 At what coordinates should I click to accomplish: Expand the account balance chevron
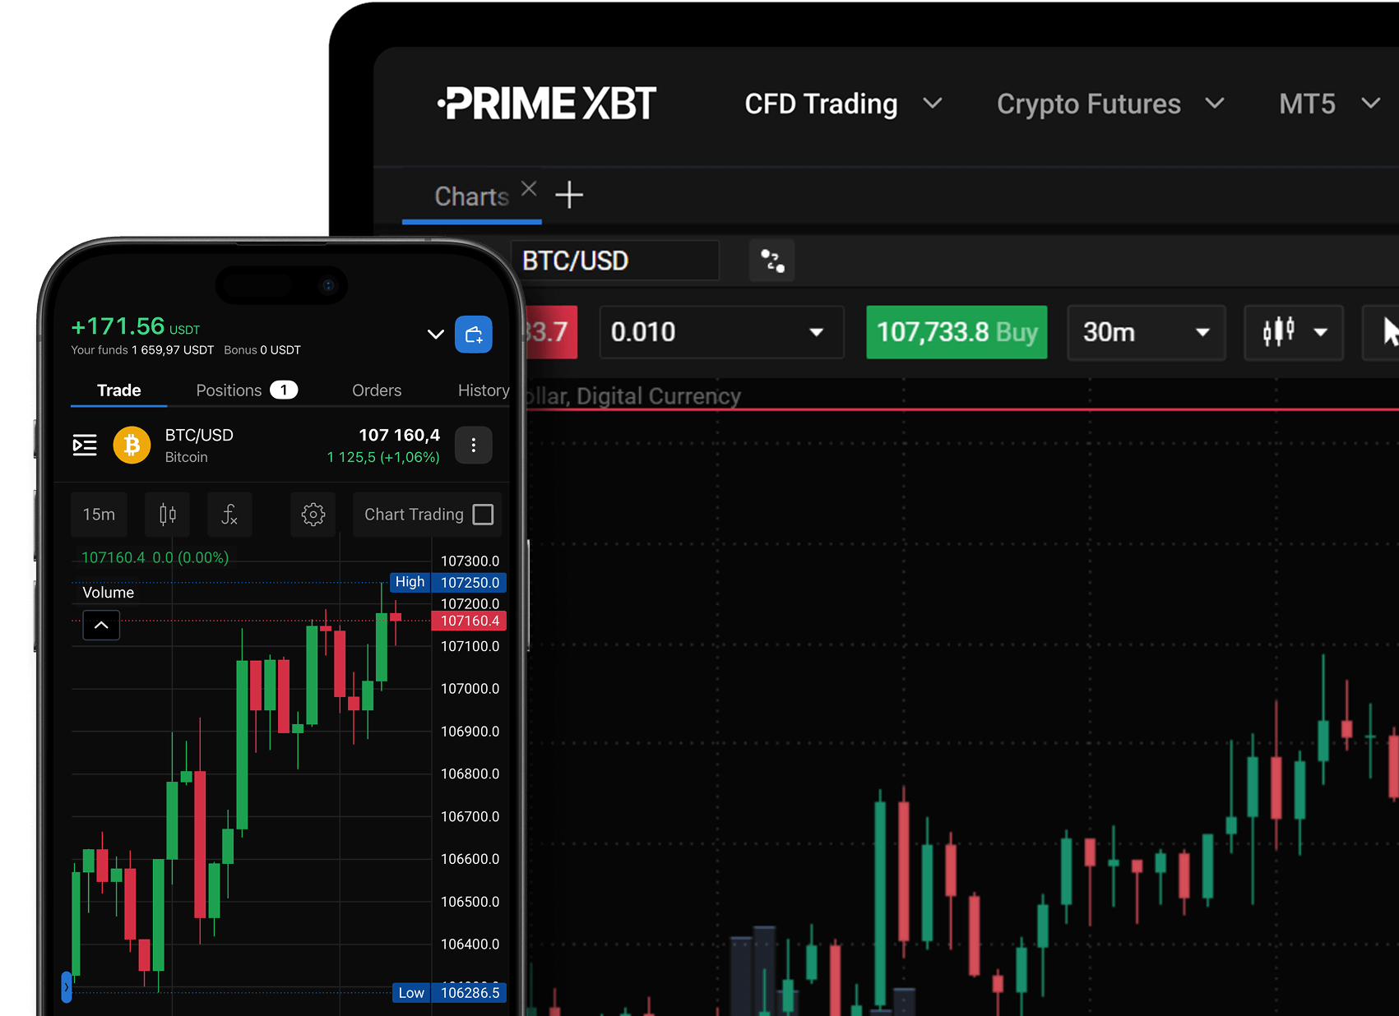point(435,335)
